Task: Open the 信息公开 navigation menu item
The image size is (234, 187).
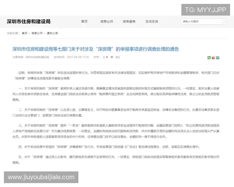Action: click(x=107, y=21)
